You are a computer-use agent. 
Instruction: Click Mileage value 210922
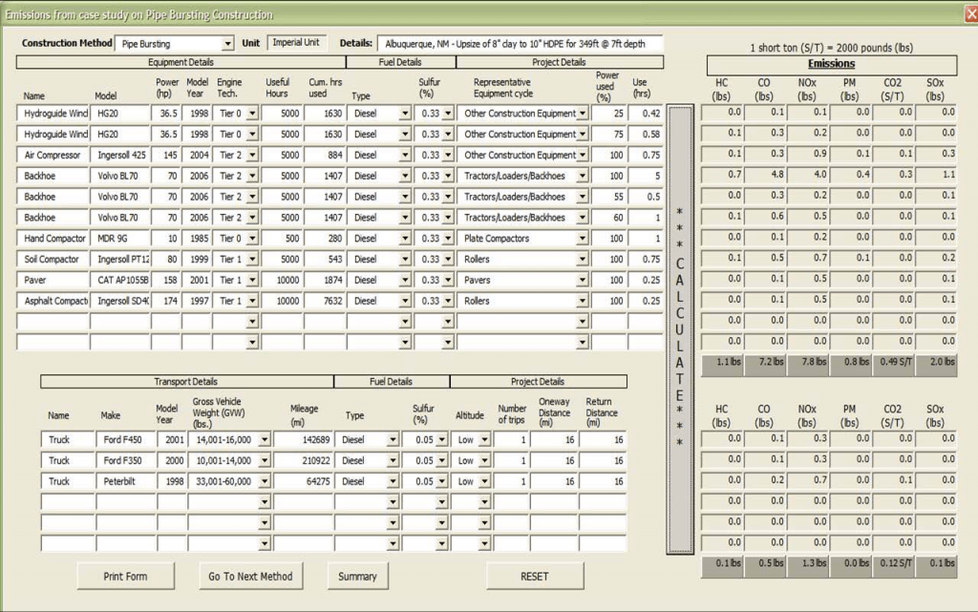pos(303,460)
